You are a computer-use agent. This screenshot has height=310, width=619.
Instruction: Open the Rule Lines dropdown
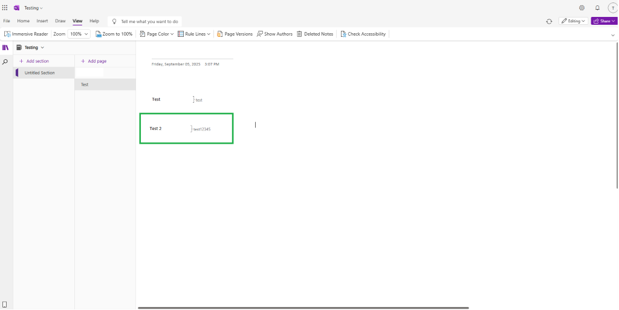[x=194, y=34]
